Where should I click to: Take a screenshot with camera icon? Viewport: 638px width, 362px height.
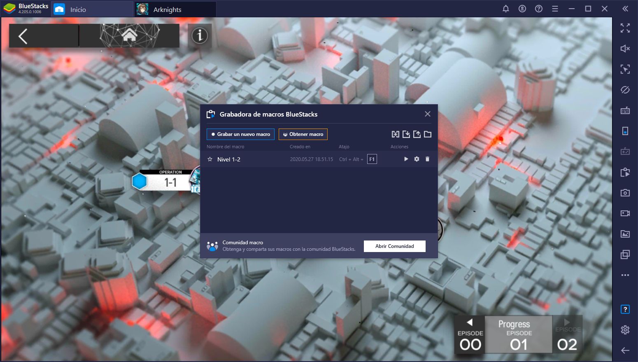[x=625, y=193]
